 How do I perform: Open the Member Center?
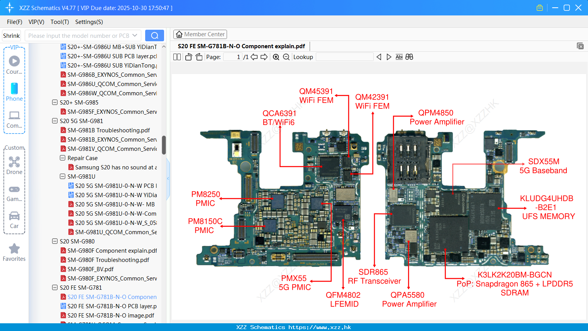200,34
